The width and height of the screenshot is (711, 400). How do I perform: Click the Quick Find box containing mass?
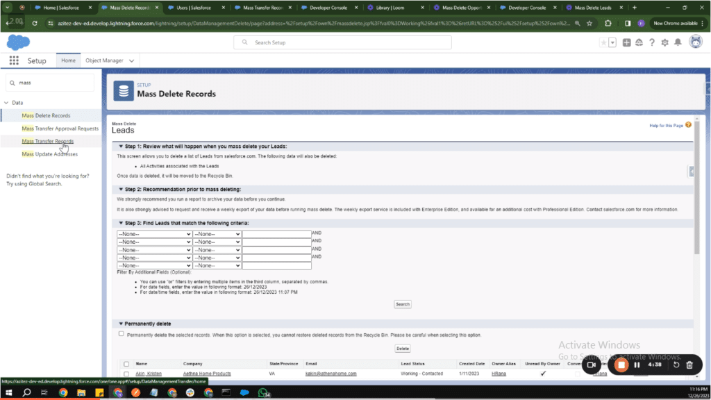50,83
